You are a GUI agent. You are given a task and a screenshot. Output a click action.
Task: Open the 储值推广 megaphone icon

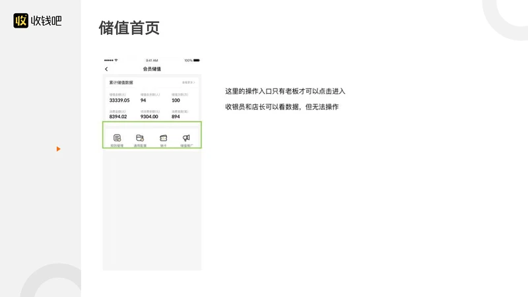186,138
